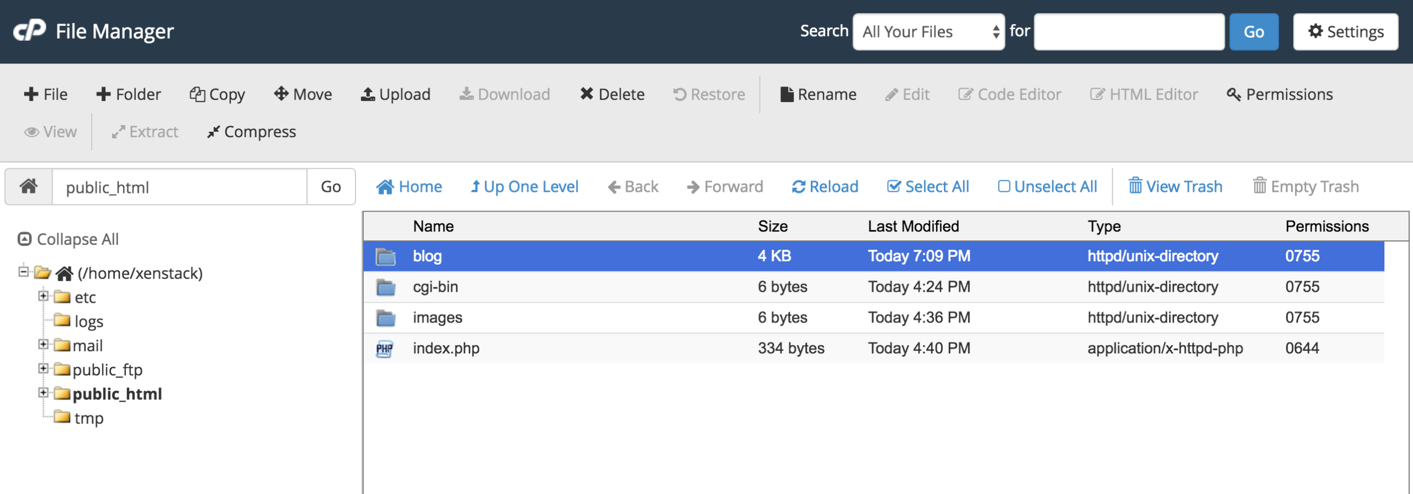Click the Copy toolbar icon
The height and width of the screenshot is (494, 1413).
197,94
